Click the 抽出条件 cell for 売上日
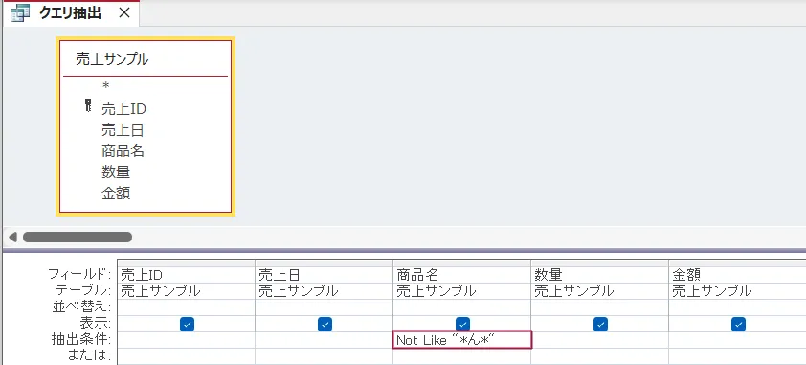Image resolution: width=806 pixels, height=365 pixels. tap(325, 340)
